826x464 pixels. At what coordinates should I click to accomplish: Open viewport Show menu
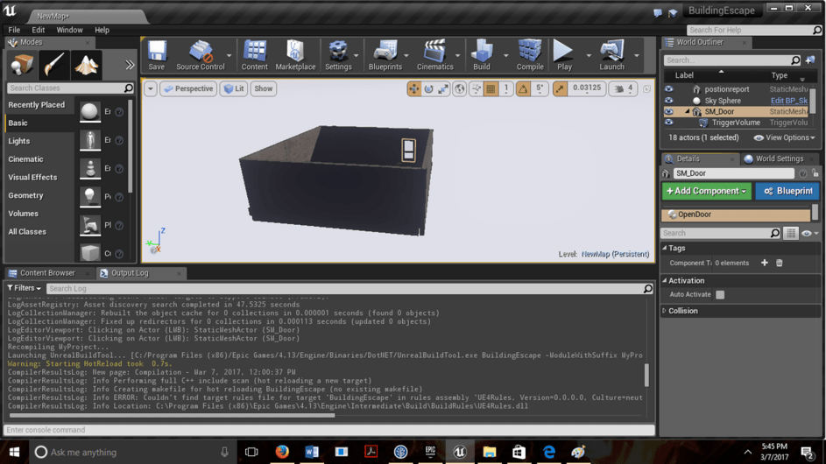264,88
